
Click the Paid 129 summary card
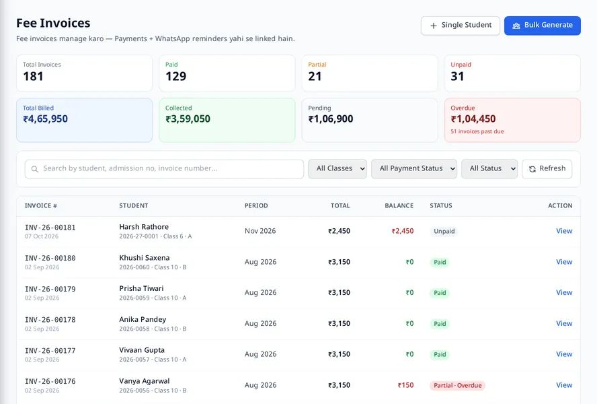227,73
